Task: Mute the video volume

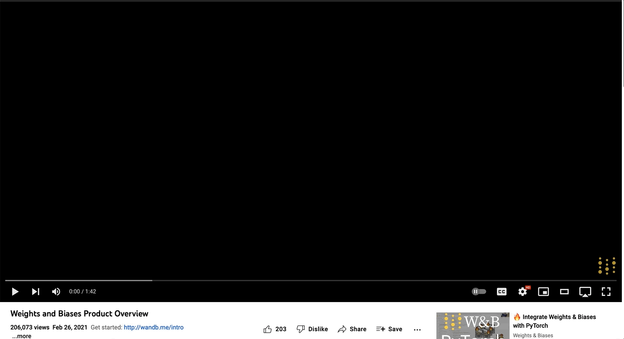Action: coord(56,292)
